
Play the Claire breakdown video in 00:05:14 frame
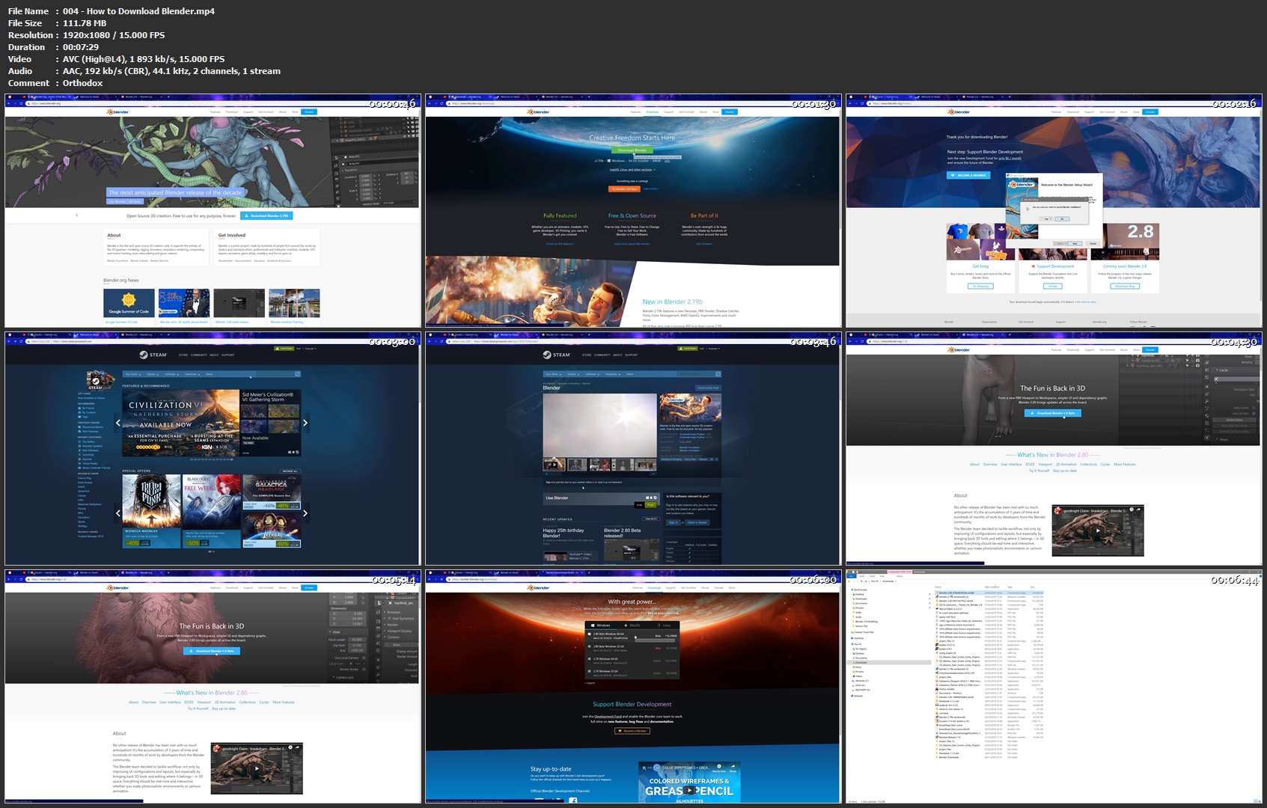pos(257,768)
